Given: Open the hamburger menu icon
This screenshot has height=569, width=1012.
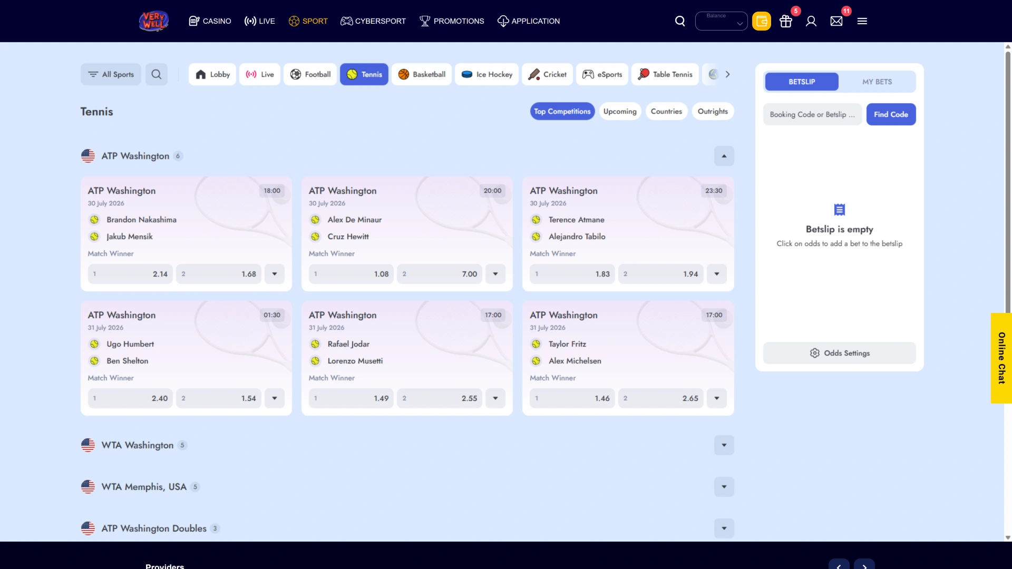Looking at the screenshot, I should (862, 21).
